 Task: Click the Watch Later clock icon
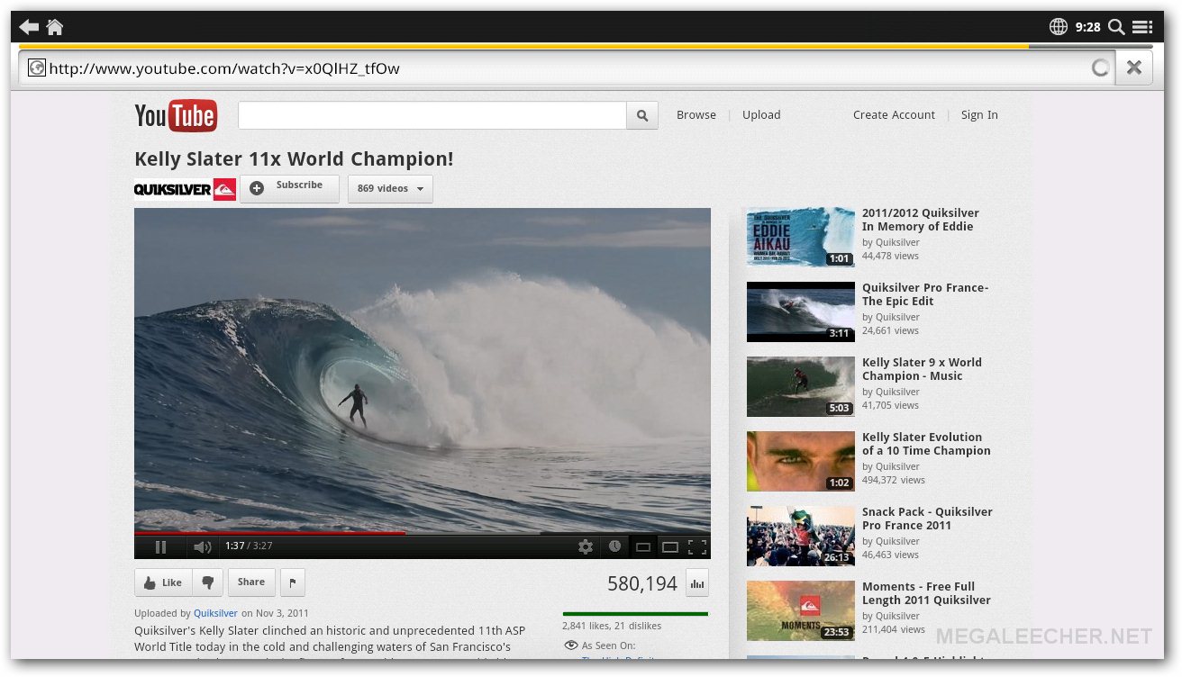point(614,546)
